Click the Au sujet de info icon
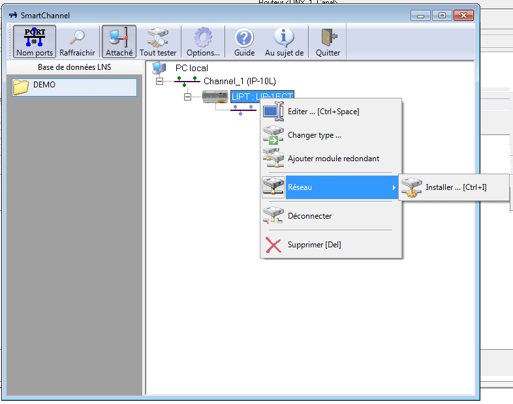Viewport: 513px width, 404px height. click(284, 37)
